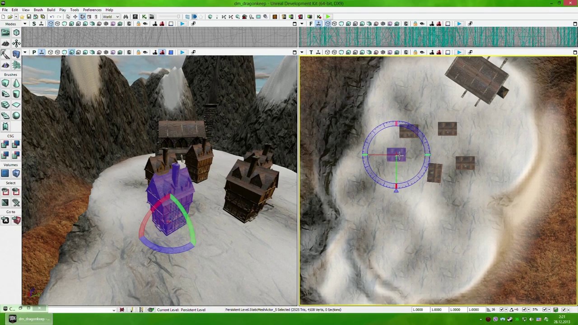Expand the front viewport options arrow
The image size is (578, 325).
(x=302, y=24)
